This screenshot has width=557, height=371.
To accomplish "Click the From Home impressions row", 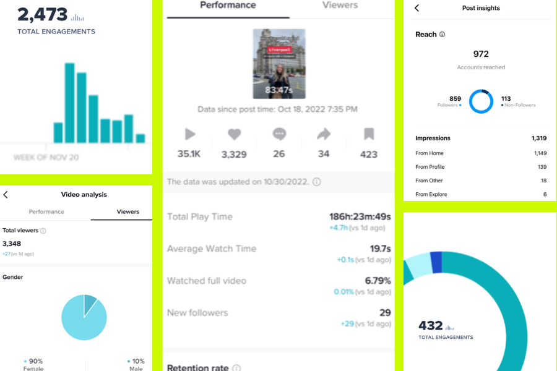I will (481, 153).
